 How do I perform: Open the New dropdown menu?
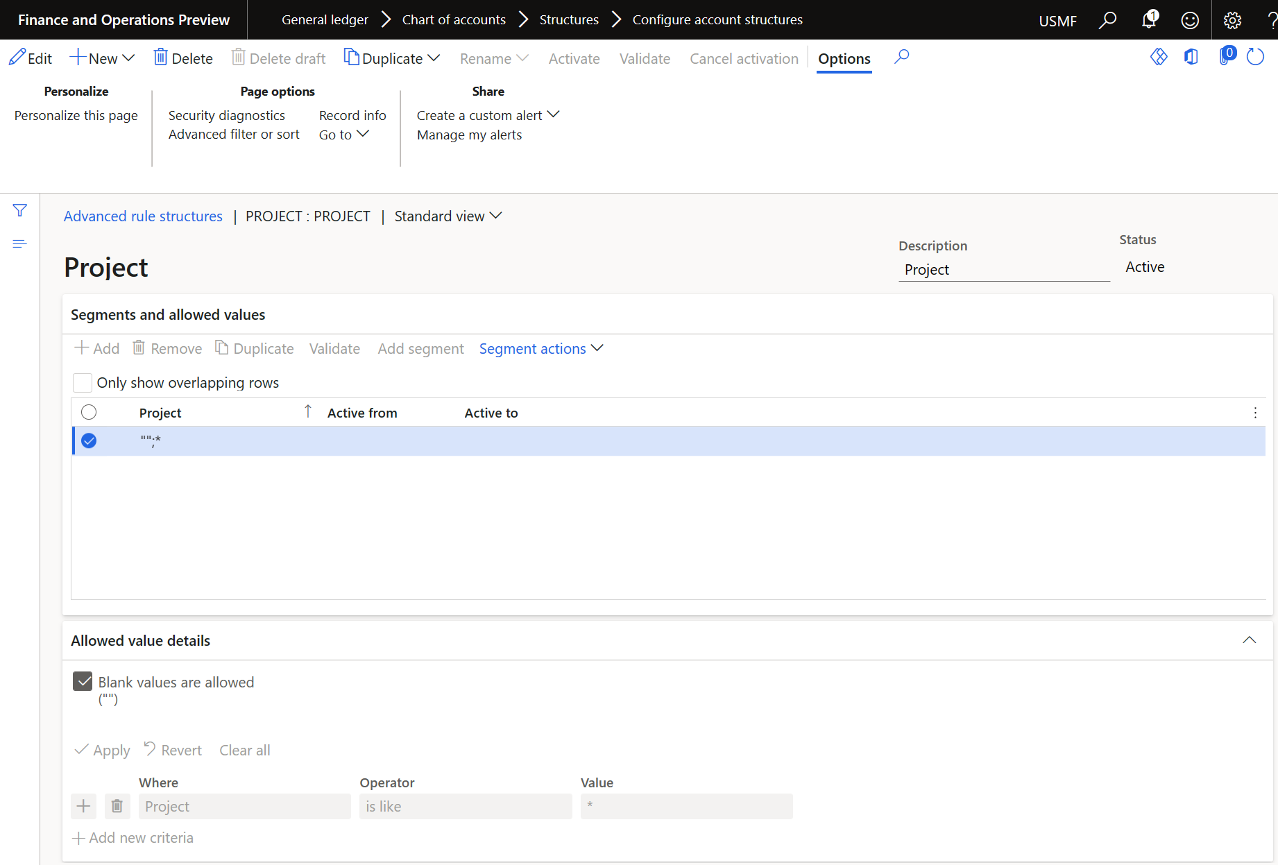point(103,58)
